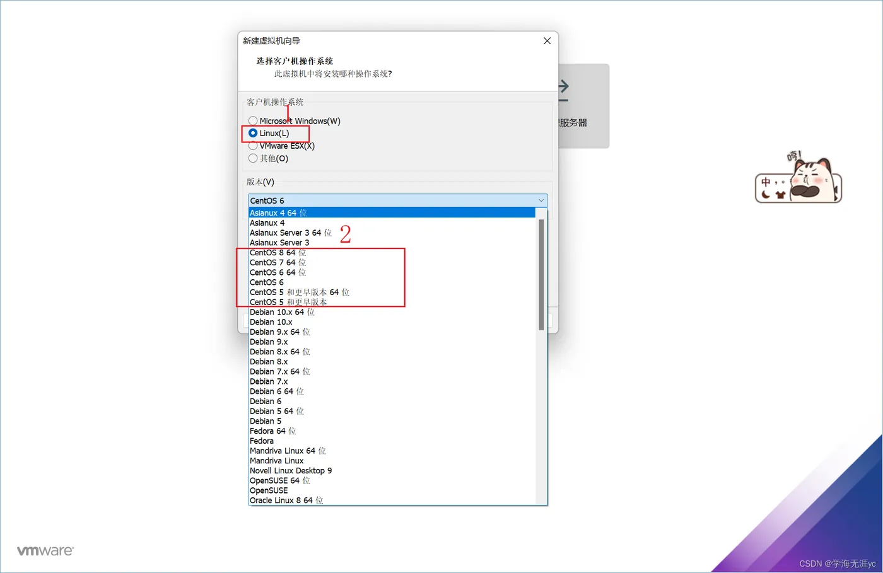Choose Debian 7.x (non-64-bit)
883x573 pixels.
tap(392, 381)
